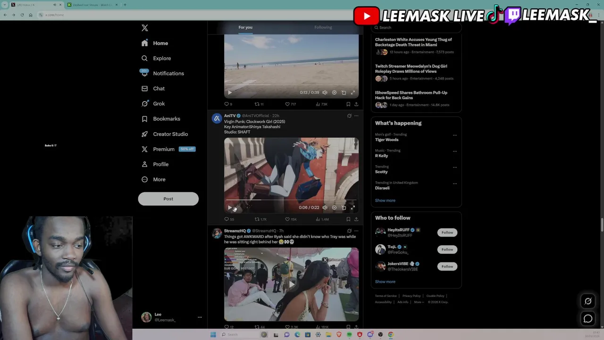The height and width of the screenshot is (340, 604).
Task: Open Grok floating drawer icon
Action: click(x=588, y=301)
